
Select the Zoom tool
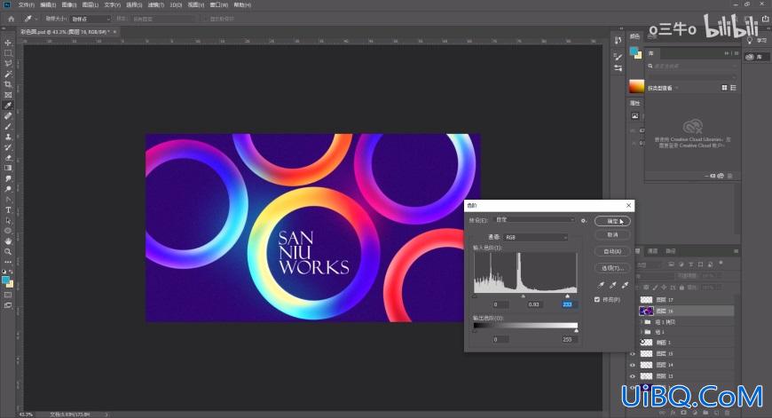tap(8, 251)
